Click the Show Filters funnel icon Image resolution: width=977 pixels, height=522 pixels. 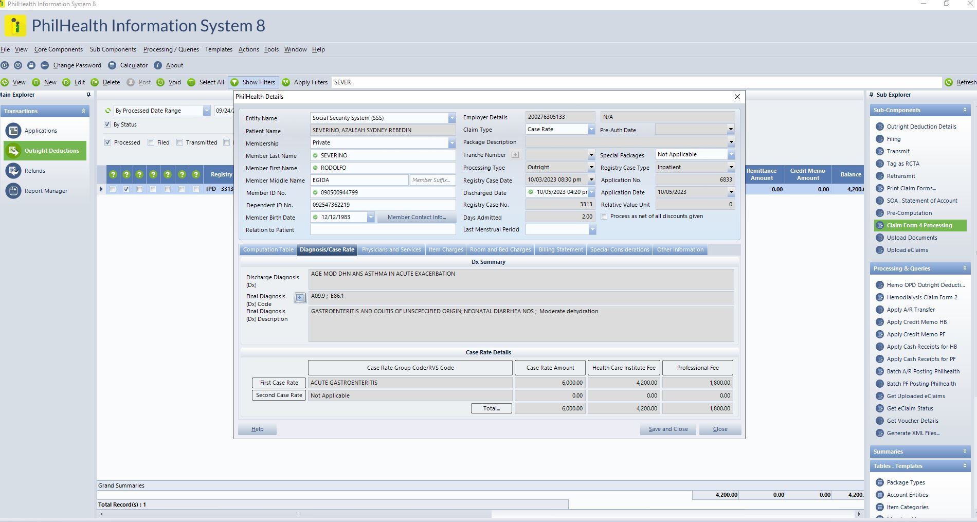click(x=234, y=82)
